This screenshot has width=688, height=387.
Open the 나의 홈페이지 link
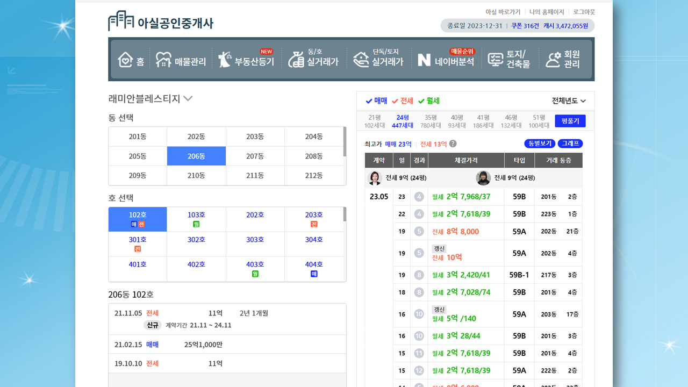[x=547, y=12]
